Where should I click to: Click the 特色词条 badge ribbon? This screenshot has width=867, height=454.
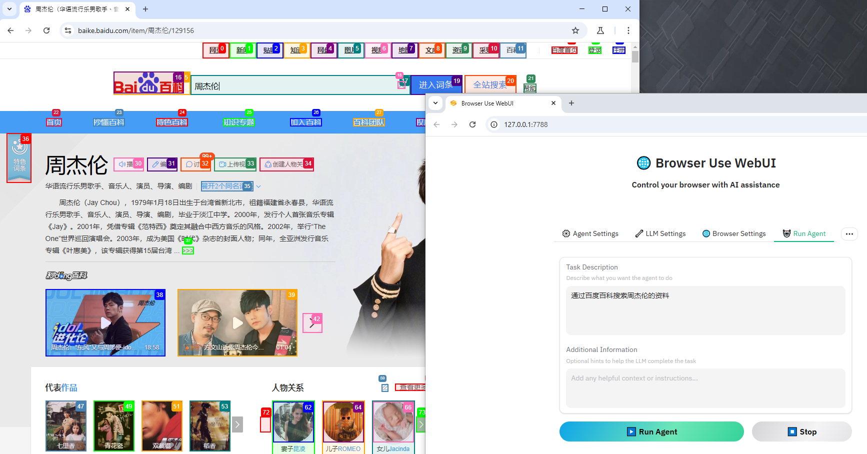tap(19, 158)
